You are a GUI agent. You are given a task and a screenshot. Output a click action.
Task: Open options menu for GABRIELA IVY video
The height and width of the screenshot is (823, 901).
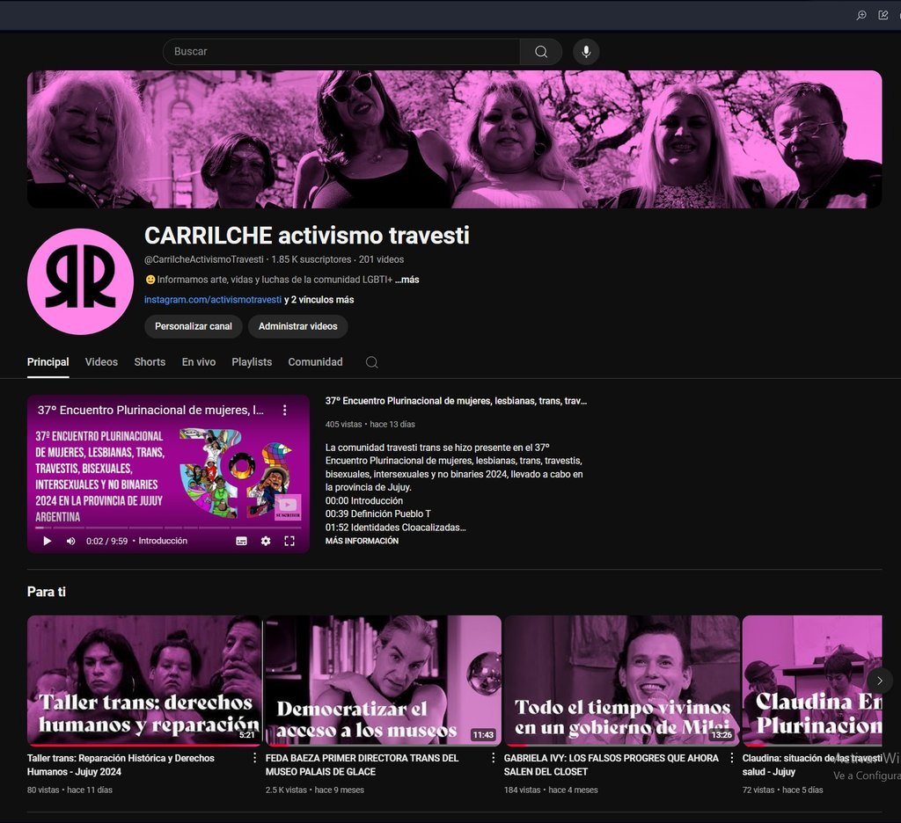point(731,758)
